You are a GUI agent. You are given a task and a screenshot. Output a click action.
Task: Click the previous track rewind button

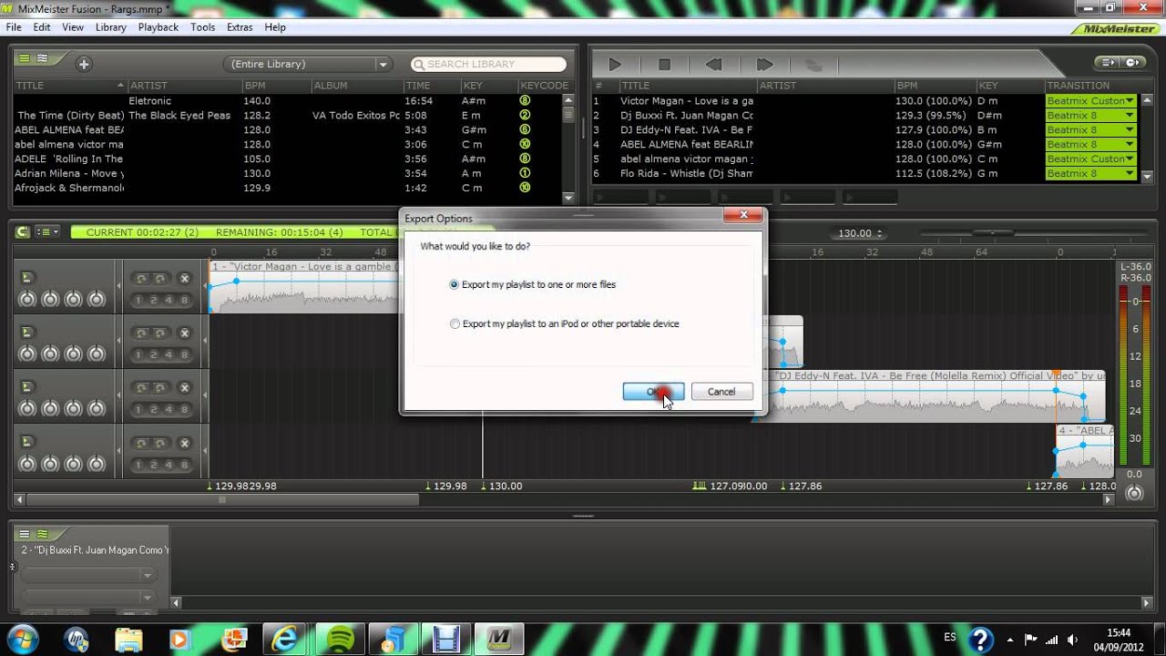click(x=713, y=64)
